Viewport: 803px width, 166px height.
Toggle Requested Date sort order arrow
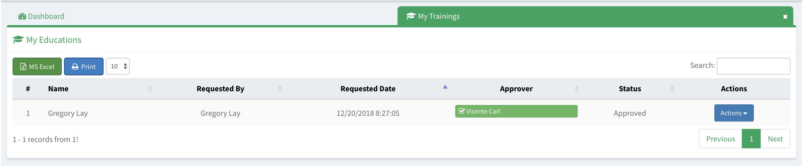[x=445, y=87]
